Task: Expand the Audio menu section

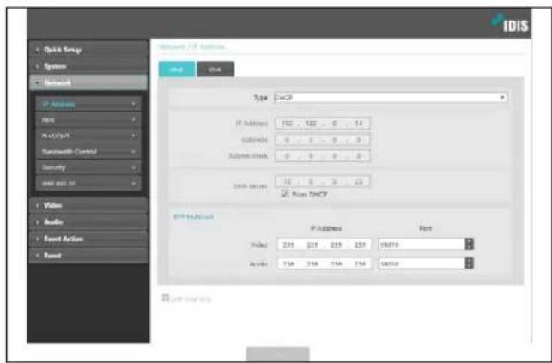Action: click(88, 222)
